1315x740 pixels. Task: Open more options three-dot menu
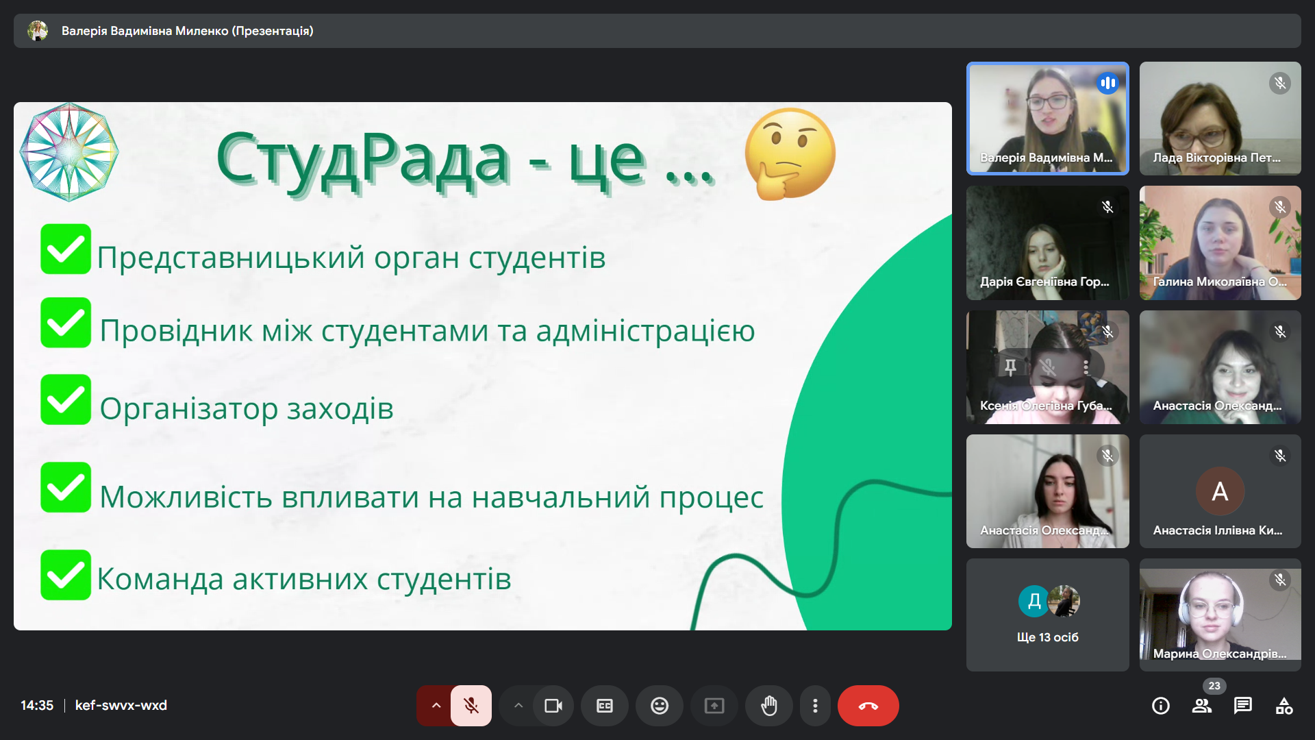(815, 706)
